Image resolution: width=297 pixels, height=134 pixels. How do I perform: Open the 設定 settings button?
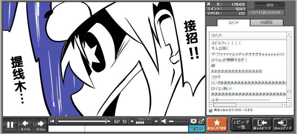point(270,5)
